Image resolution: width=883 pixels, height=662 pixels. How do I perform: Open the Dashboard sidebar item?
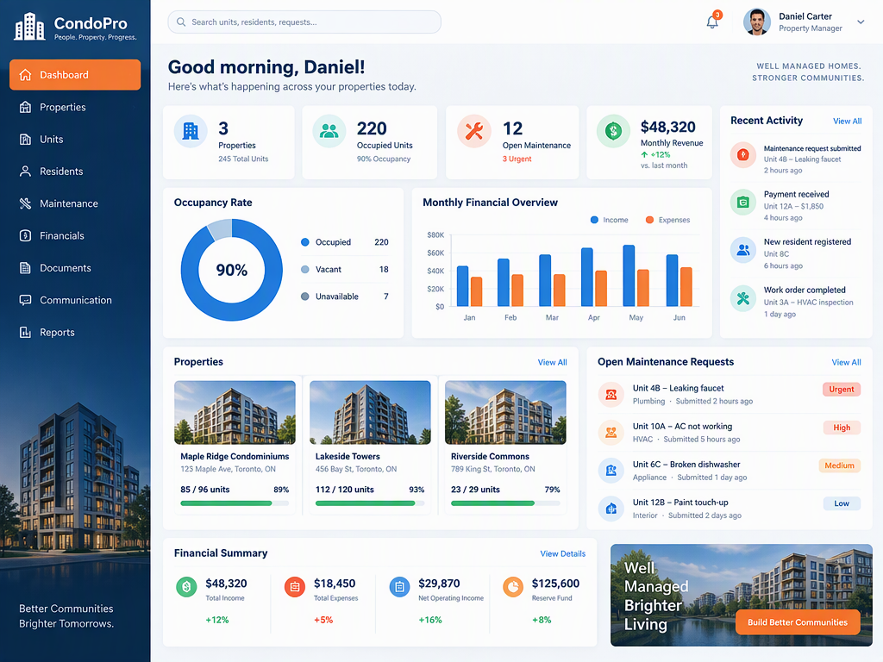pos(75,75)
